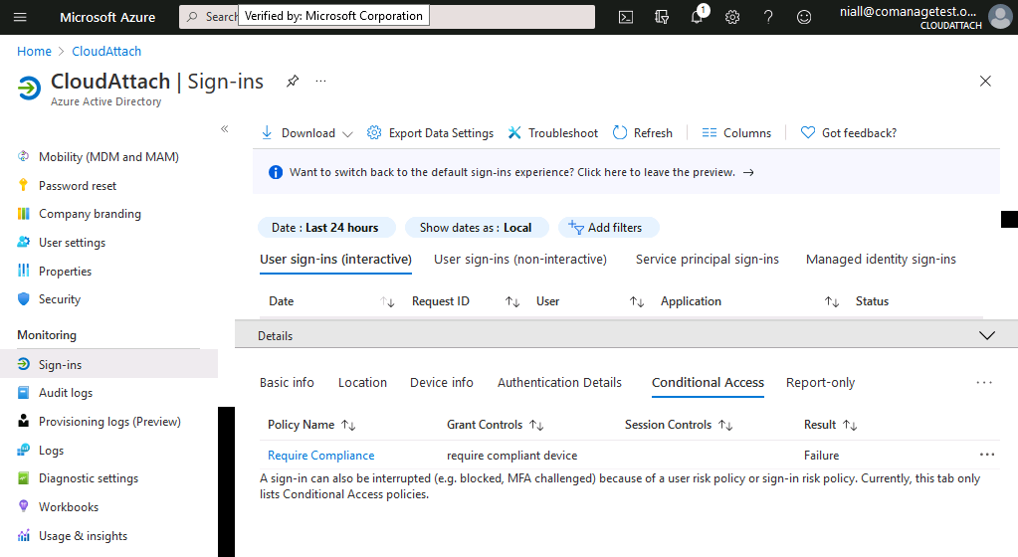Open the Authentication Details tab
The width and height of the screenshot is (1018, 557).
click(559, 383)
